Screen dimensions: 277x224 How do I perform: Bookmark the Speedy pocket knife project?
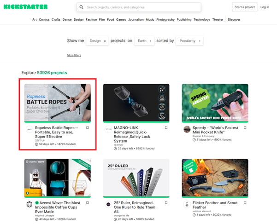click(245, 128)
